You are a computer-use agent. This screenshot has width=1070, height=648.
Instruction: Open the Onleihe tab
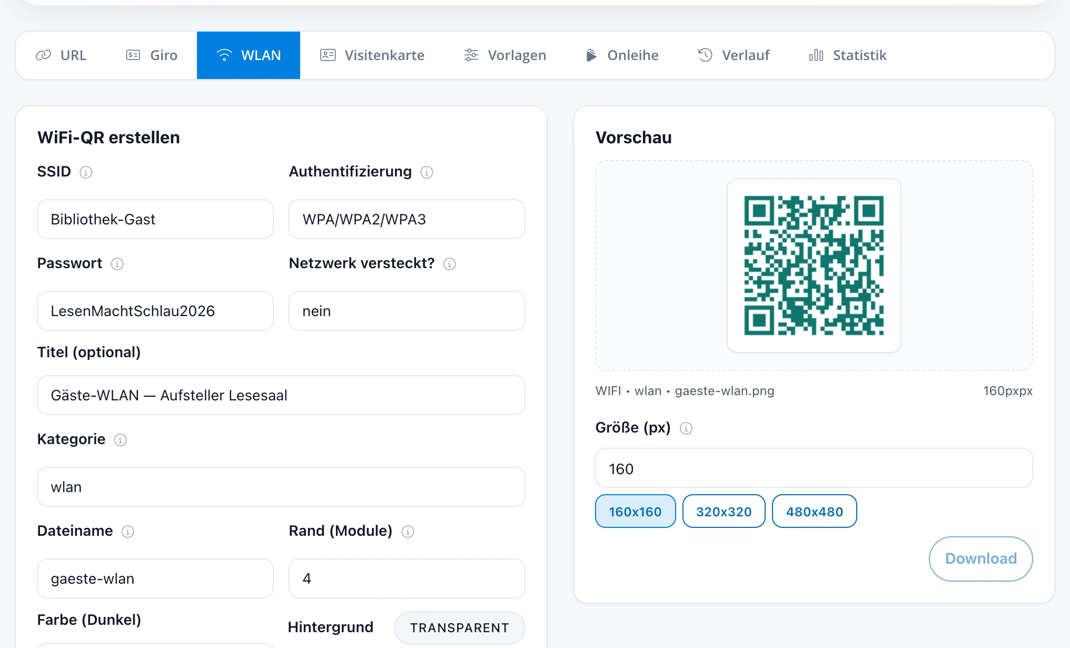622,55
